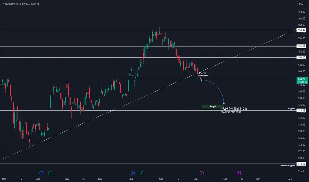Select the purple upcoming earnings E marker

pos(239,173)
